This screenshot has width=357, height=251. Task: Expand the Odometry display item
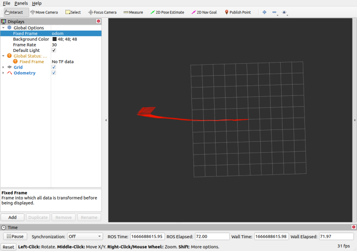pos(3,73)
